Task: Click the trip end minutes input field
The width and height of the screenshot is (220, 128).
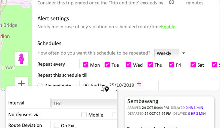Action: [x=176, y=3]
